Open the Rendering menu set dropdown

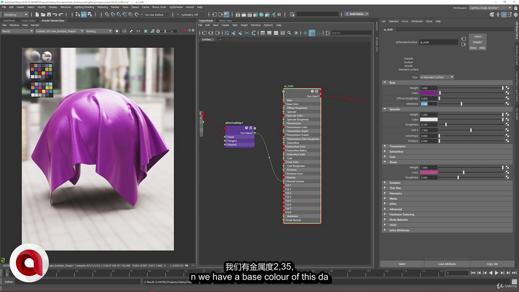(x=16, y=15)
